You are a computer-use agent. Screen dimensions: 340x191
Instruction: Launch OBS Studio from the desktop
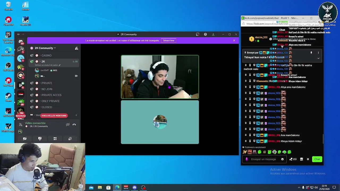pos(8,66)
